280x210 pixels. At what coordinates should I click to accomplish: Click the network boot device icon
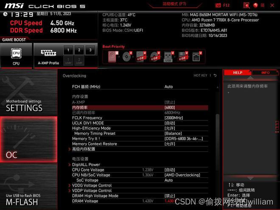(x=197, y=56)
